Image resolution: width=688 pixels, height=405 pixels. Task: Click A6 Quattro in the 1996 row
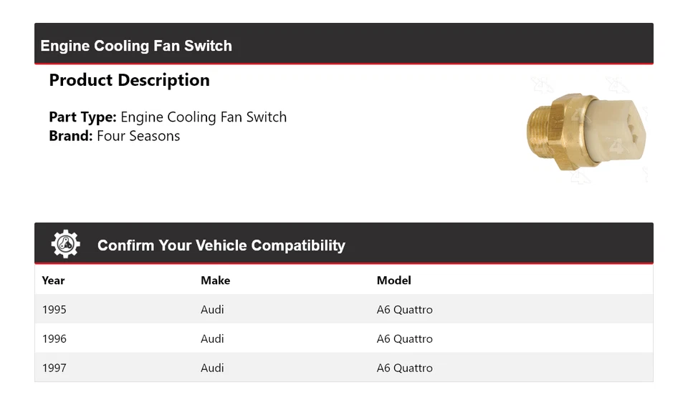point(404,339)
